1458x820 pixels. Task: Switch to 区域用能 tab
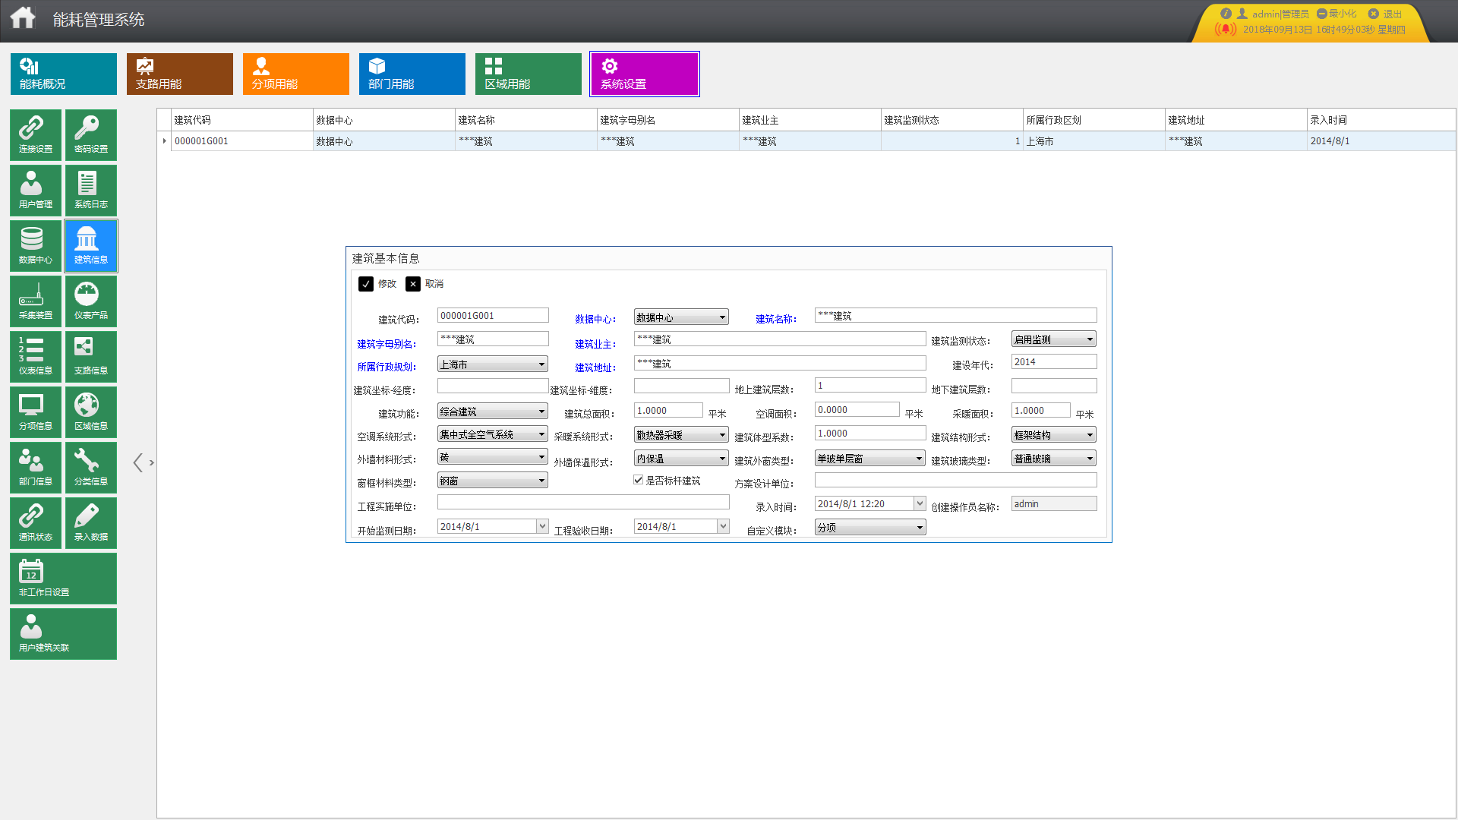coord(528,74)
